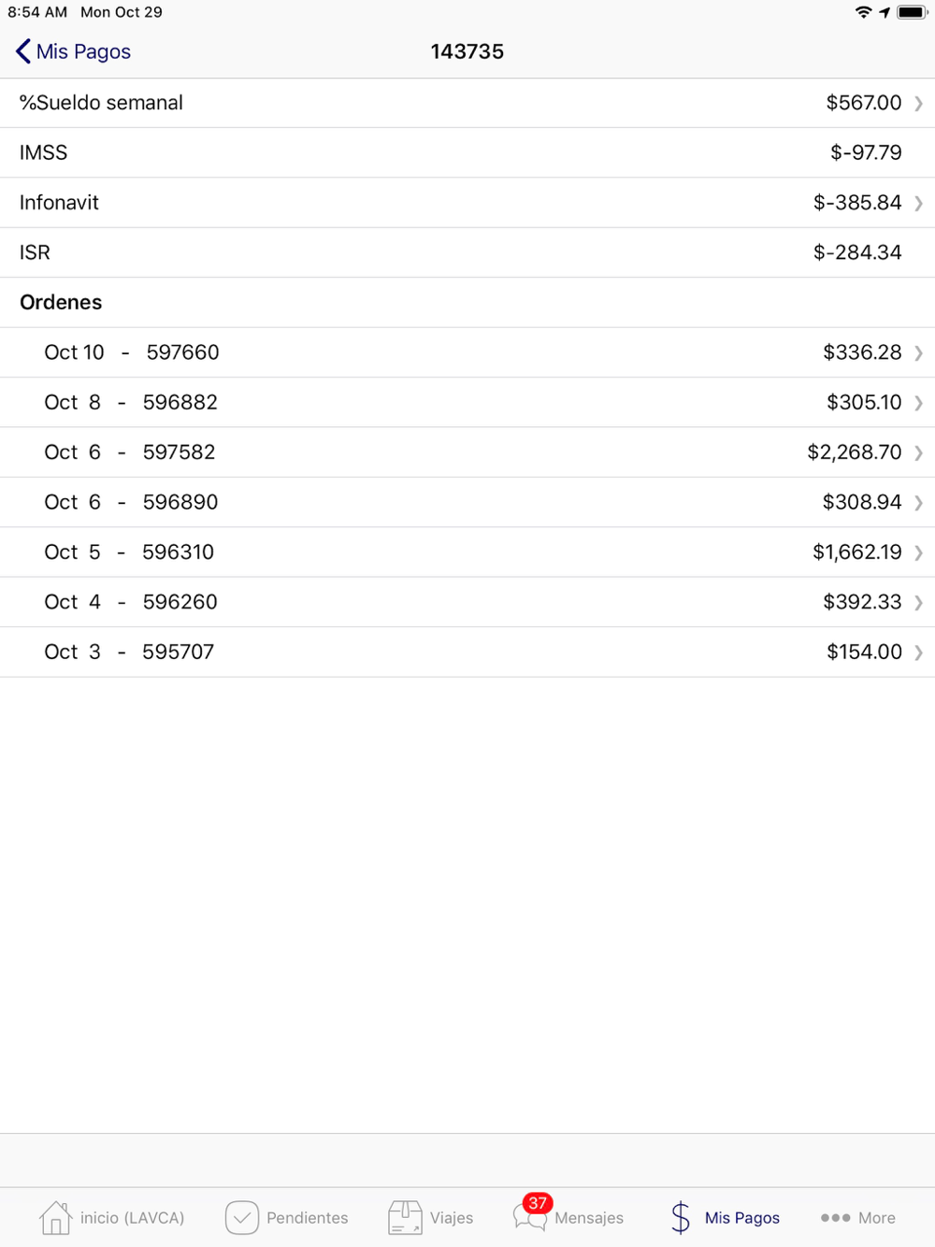Open the More dots icon

tap(835, 1217)
